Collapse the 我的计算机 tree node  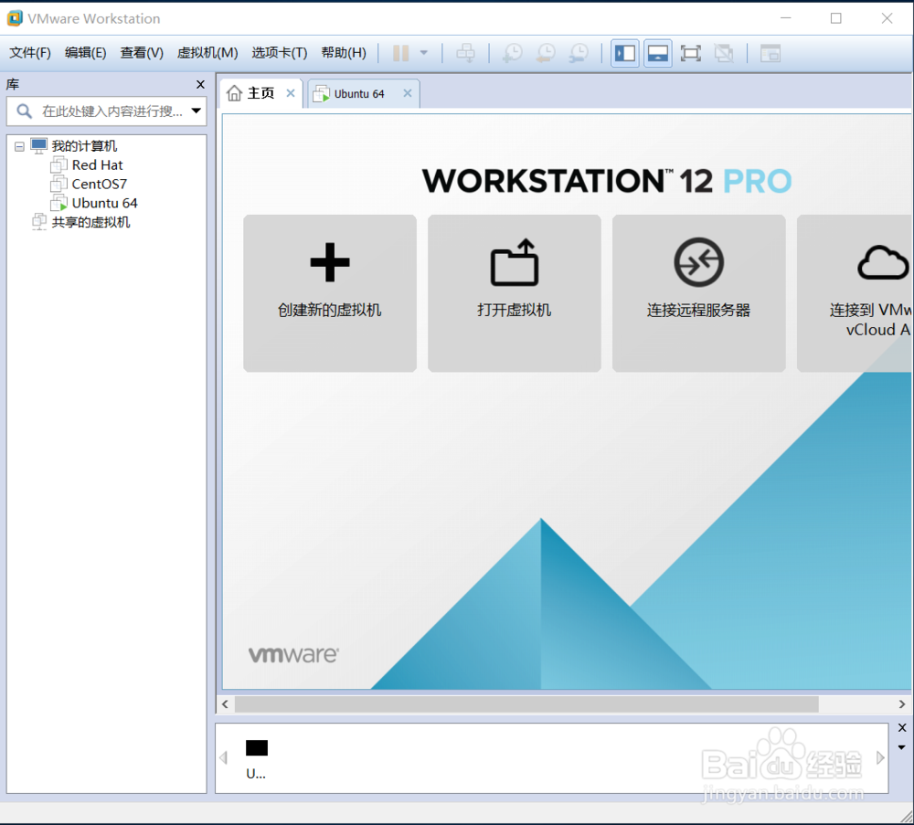[x=19, y=146]
